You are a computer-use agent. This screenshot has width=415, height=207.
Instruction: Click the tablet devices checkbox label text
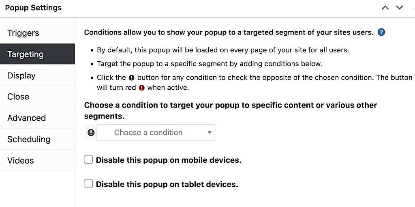(167, 184)
